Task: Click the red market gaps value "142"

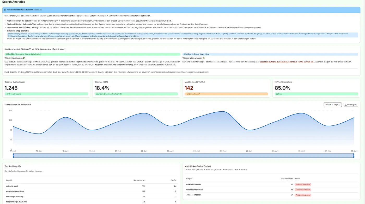Action: (189, 88)
